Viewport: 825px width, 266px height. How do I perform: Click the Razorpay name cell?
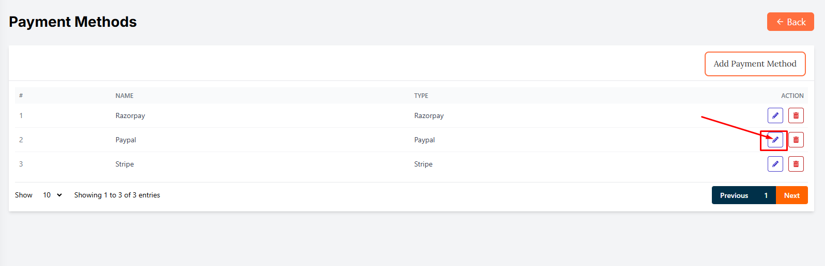130,115
